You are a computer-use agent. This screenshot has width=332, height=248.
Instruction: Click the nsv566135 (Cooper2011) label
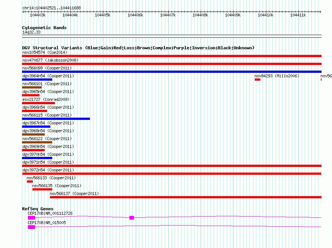coord(57,186)
